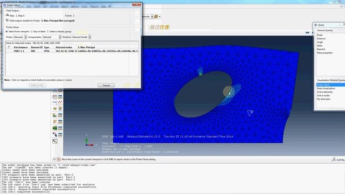Open the Step/Frame selector icon in Probe Values
The image size is (345, 194).
click(x=7, y=15)
